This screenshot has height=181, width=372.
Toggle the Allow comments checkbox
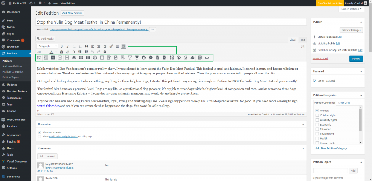point(39,132)
